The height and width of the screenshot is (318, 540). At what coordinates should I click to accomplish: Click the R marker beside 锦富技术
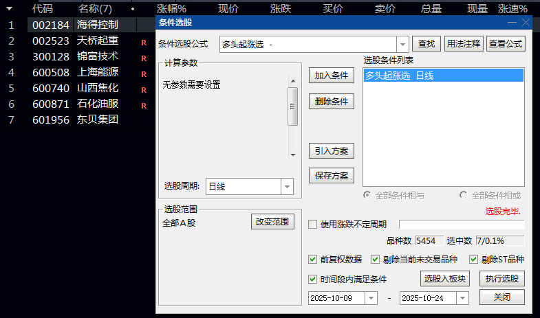click(144, 58)
